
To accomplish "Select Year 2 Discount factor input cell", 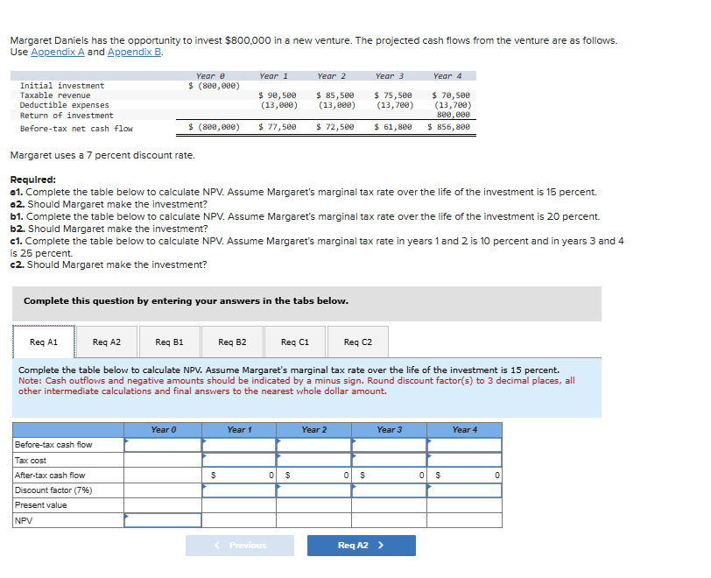I will [x=313, y=490].
